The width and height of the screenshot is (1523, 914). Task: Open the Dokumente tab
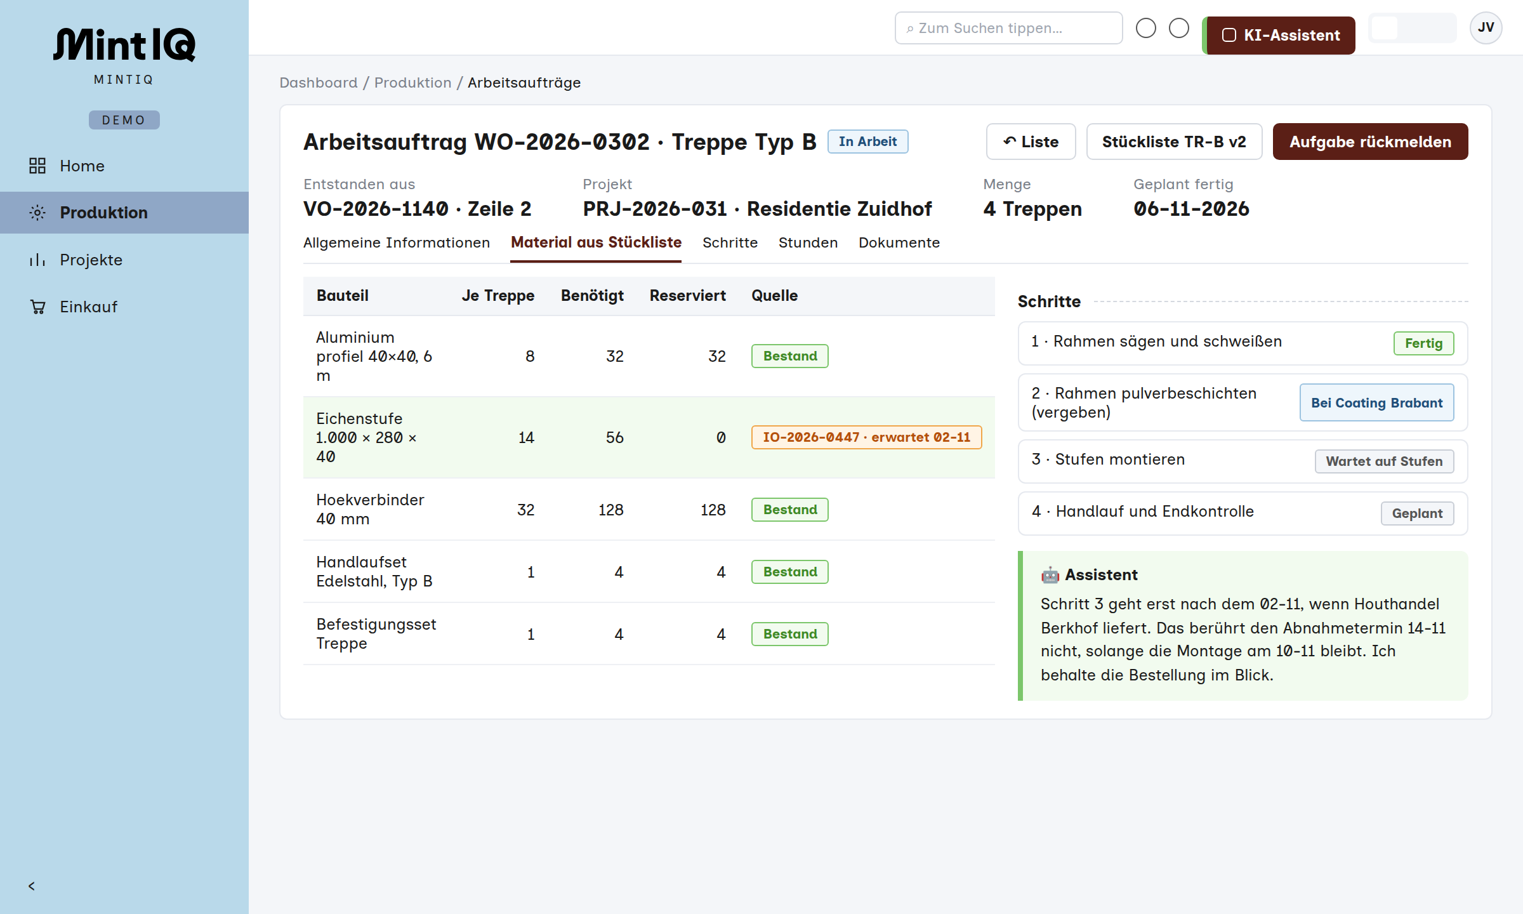click(899, 242)
